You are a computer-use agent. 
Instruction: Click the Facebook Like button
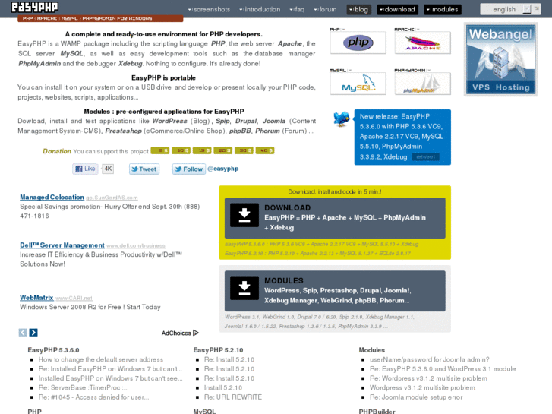pos(85,169)
